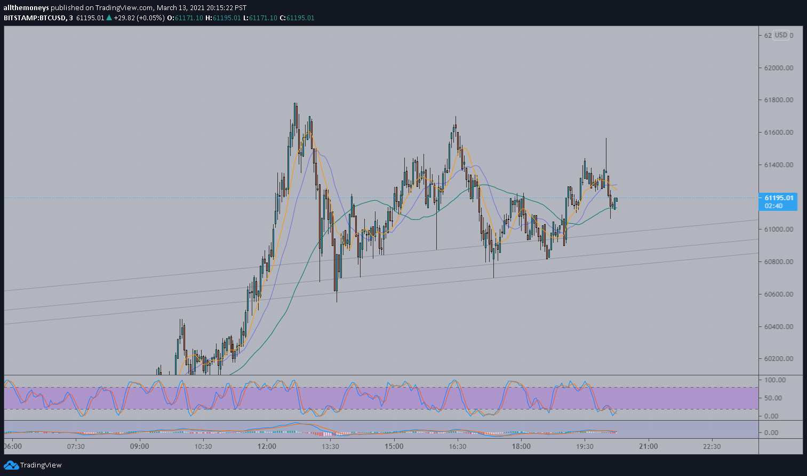The height and width of the screenshot is (476, 807).
Task: Click the 61800.00 price axis label
Action: coord(779,100)
